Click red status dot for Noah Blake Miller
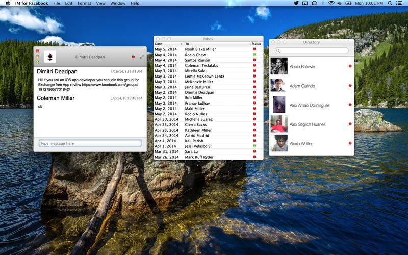408x255 pixels. (254, 49)
